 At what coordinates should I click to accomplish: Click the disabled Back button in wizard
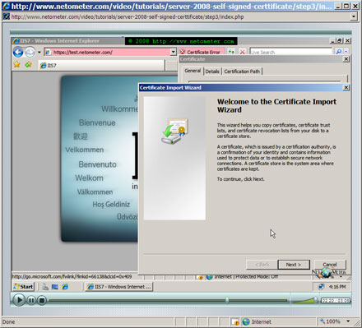[262, 265]
